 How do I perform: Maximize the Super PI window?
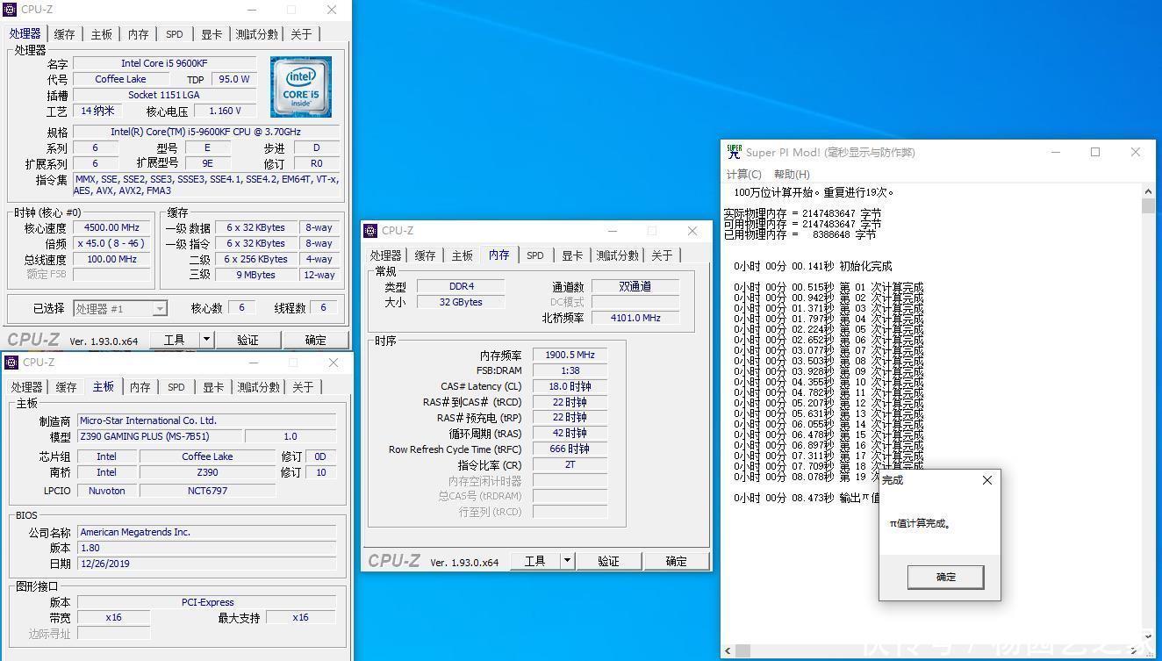pyautogui.click(x=1095, y=152)
